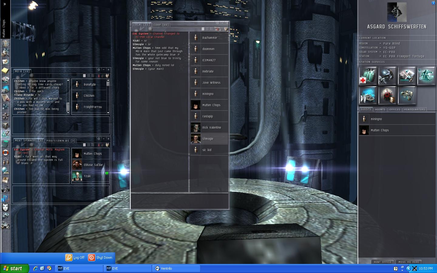Screen dimensions: 437x273
Task: Open the Windows start menu
Action: click(15, 268)
